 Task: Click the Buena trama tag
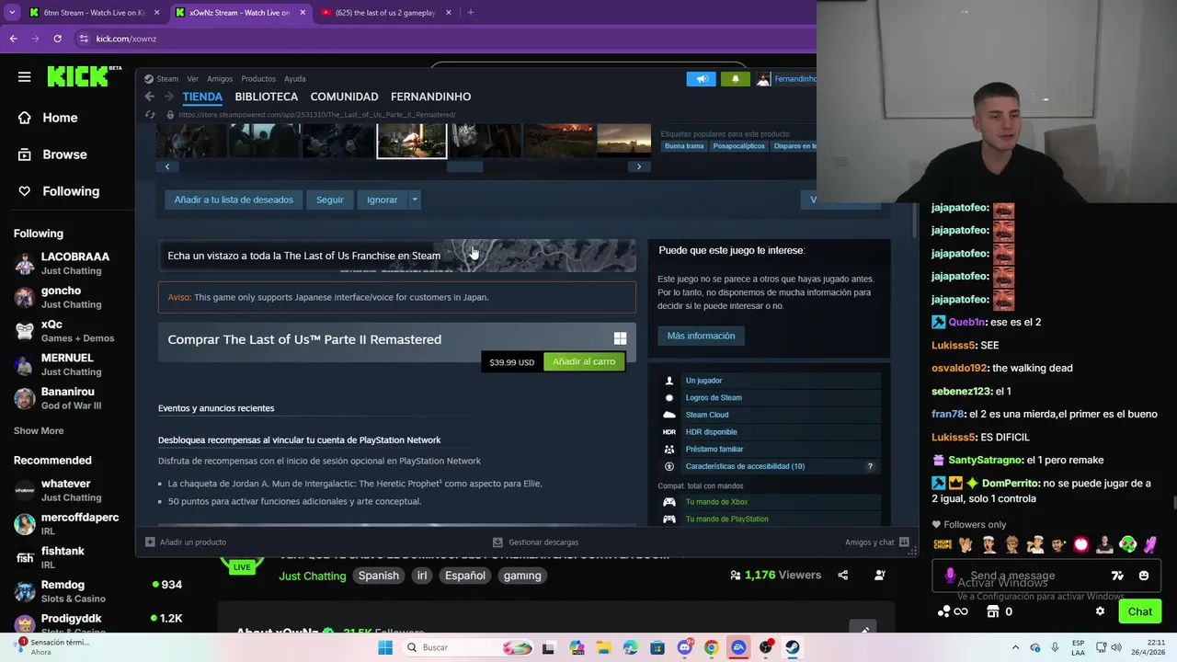click(x=684, y=146)
